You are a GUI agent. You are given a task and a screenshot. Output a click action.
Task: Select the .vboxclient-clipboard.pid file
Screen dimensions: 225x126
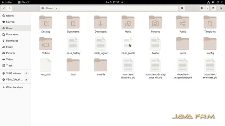pyautogui.click(x=128, y=65)
